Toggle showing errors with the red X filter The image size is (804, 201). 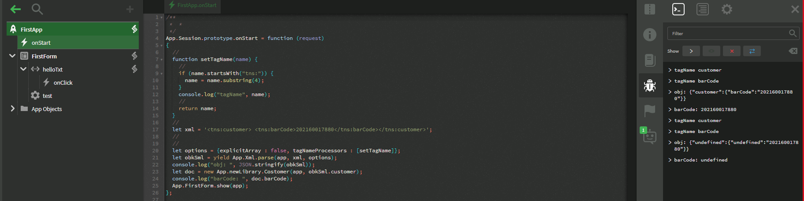tap(732, 51)
